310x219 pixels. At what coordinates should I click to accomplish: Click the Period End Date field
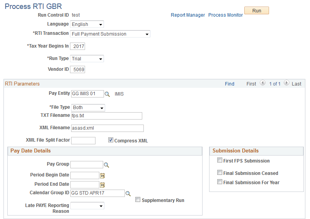[x=85, y=185]
